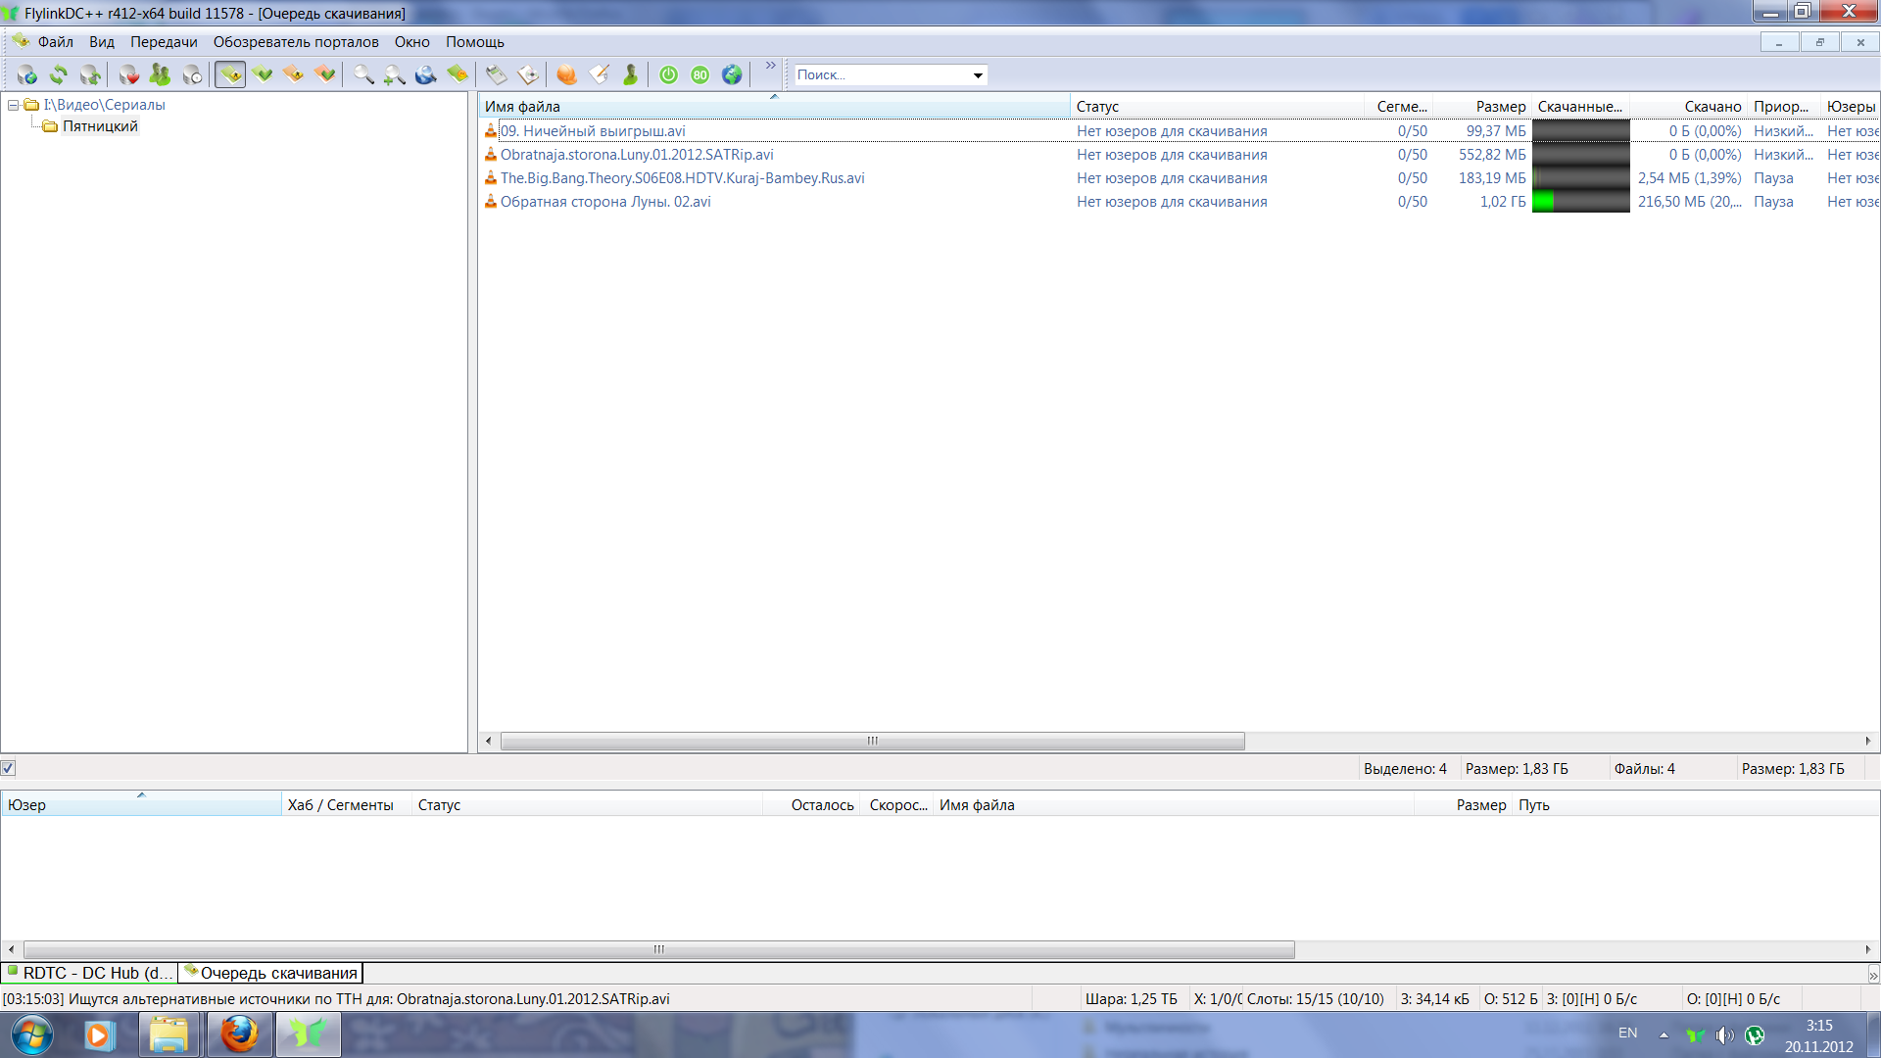
Task: Click the Reconnect green arrows toolbar icon
Action: point(59,74)
